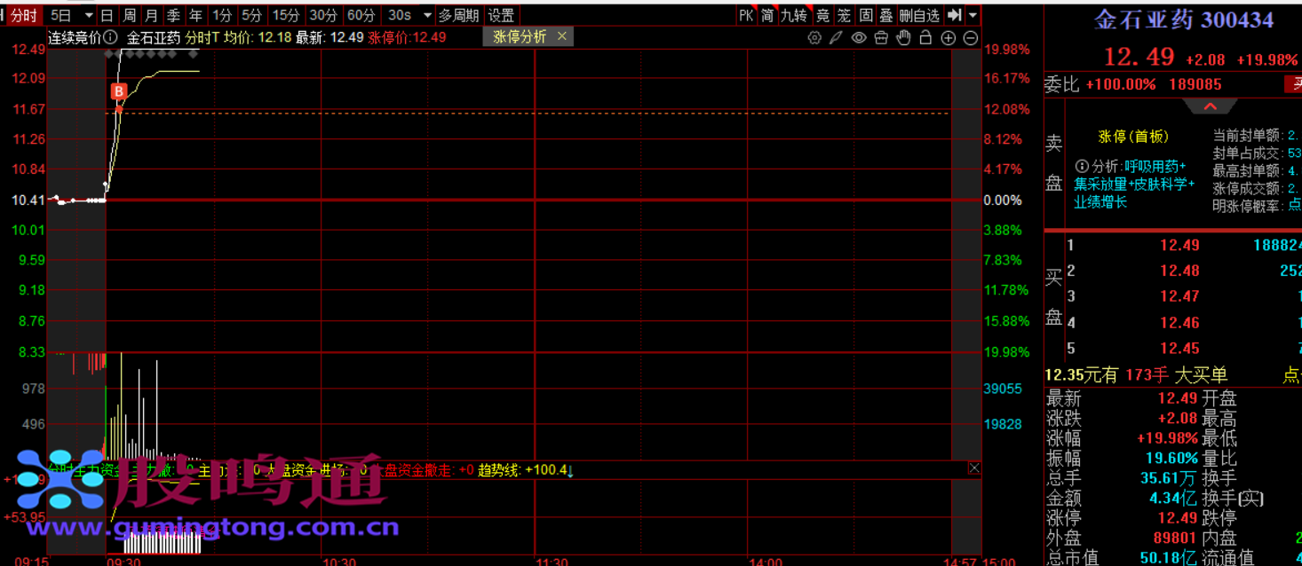This screenshot has height=566, width=1302.
Task: Open the toolbox briefcase icon
Action: tap(881, 37)
